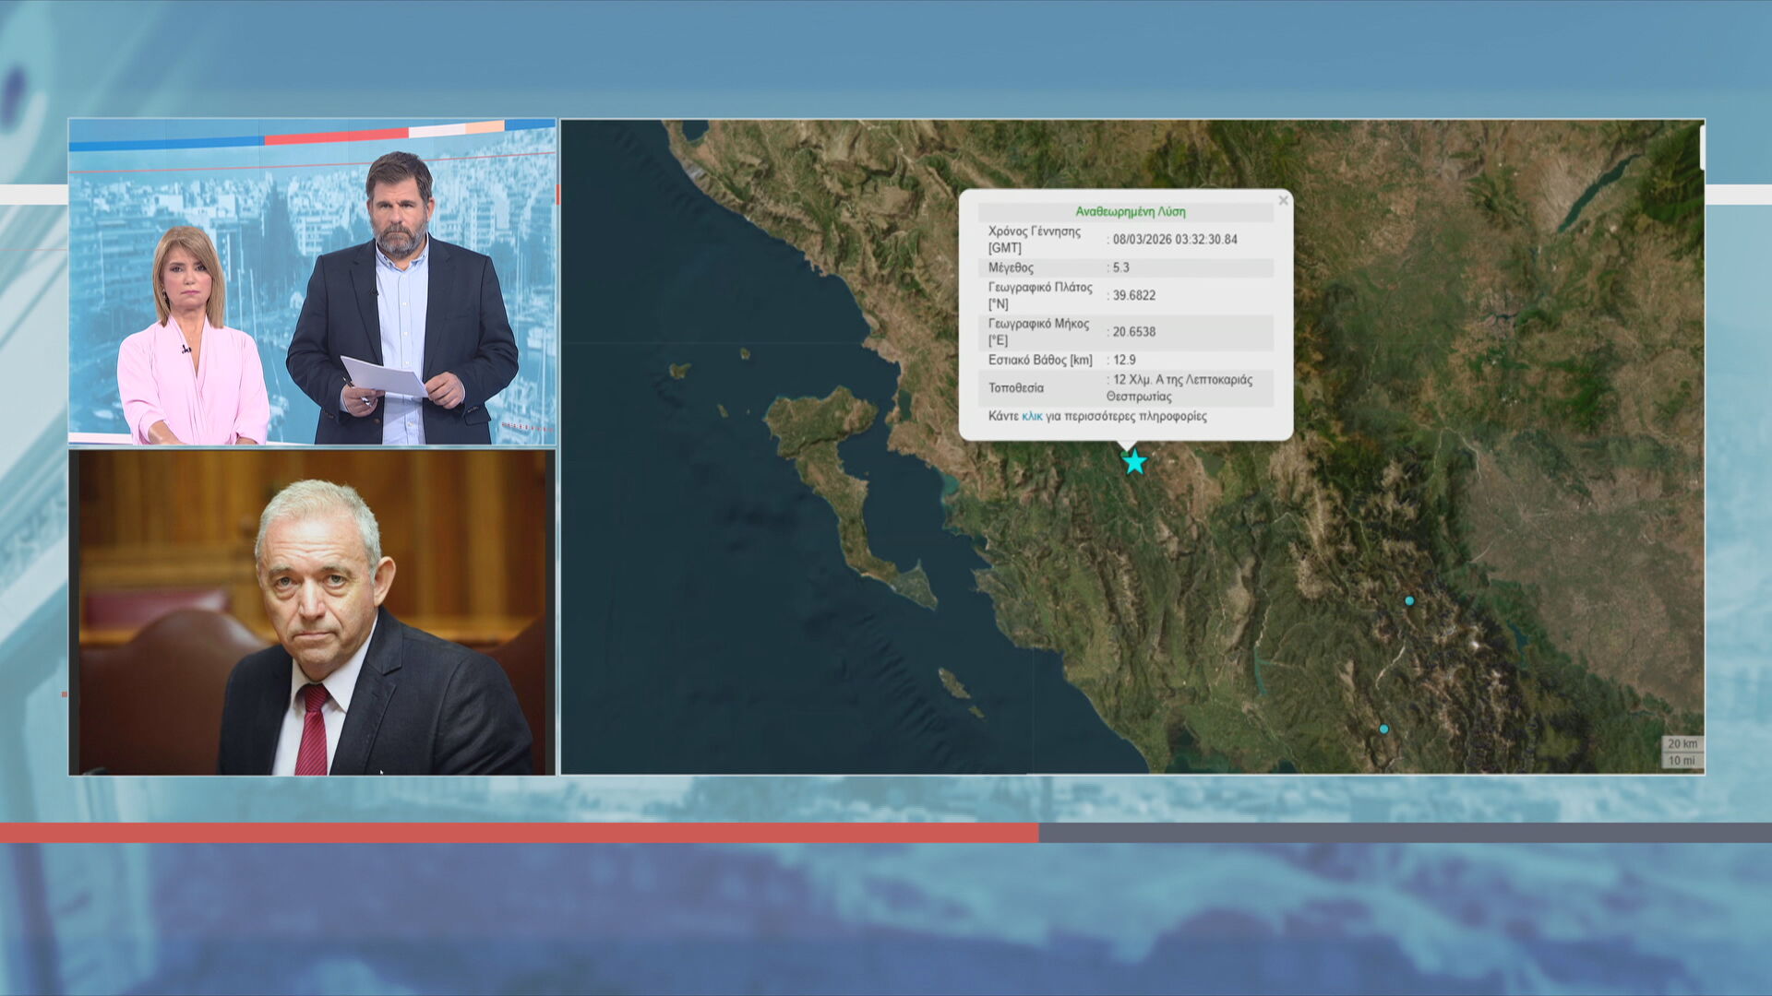
Task: Select the magnitude value 5.3 row
Action: [x=1120, y=267]
